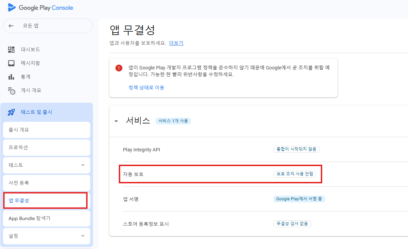
Task: Select 사전 등록 in the sidebar
Action: (x=47, y=183)
